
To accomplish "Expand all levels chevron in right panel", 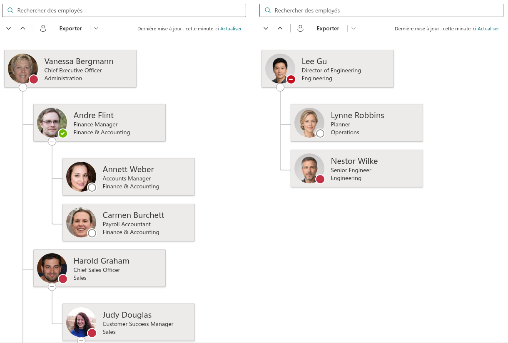I will 266,28.
